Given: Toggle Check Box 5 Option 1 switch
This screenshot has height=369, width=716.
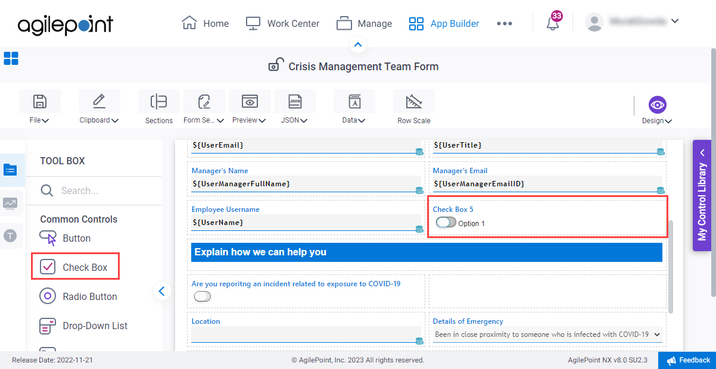Looking at the screenshot, I should coord(446,223).
